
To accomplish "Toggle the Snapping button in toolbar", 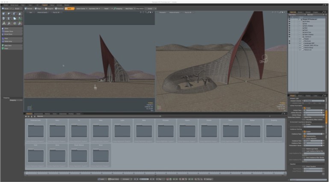I will tap(118, 9).
